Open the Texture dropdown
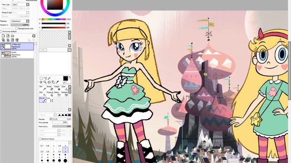Viewport: 291px width, 163px height. [20, 4]
